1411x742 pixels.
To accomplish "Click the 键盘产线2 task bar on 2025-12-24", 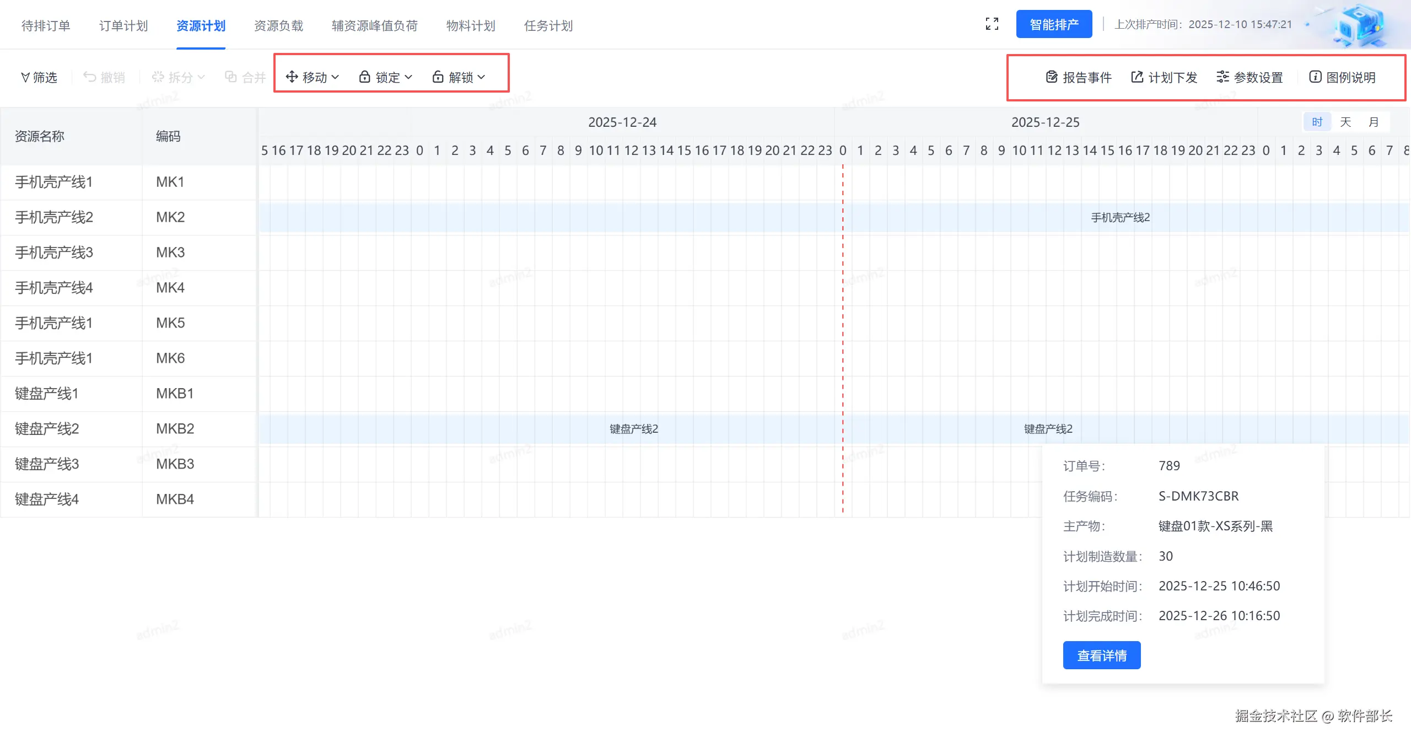I will (633, 429).
